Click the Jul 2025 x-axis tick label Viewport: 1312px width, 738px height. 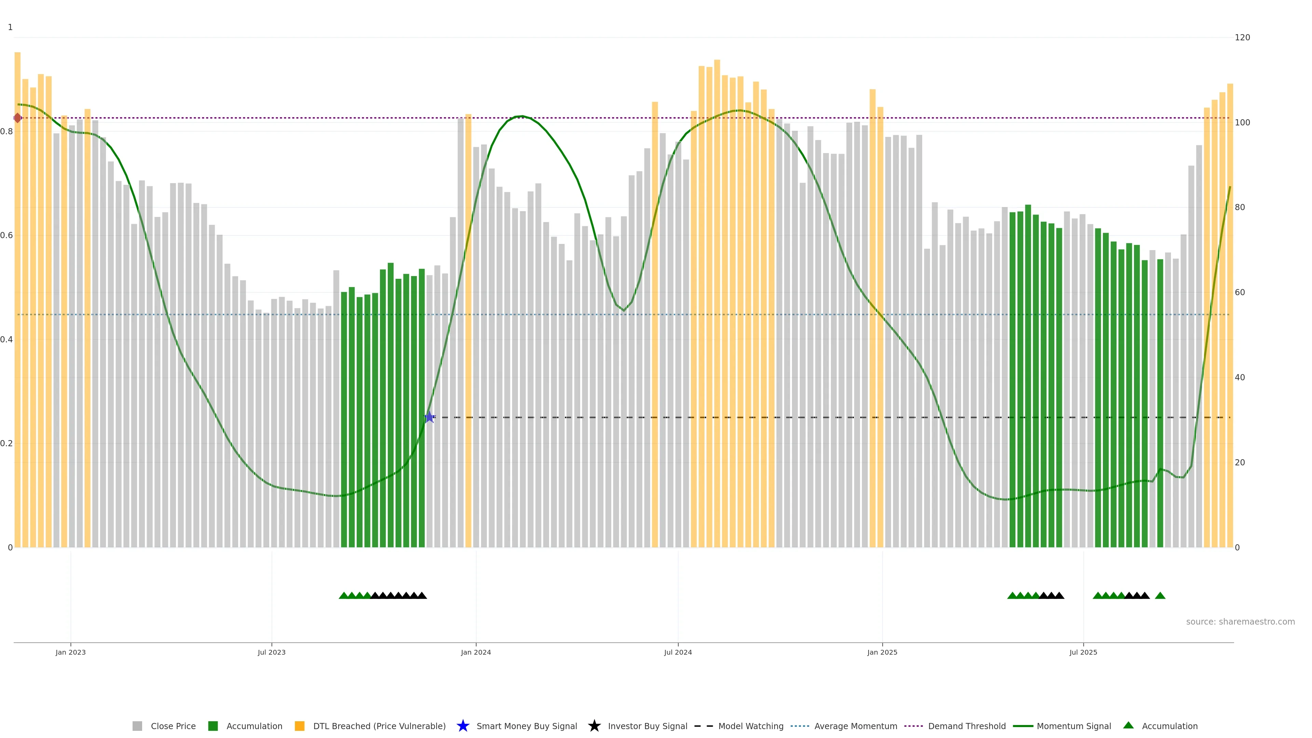[x=1083, y=653]
